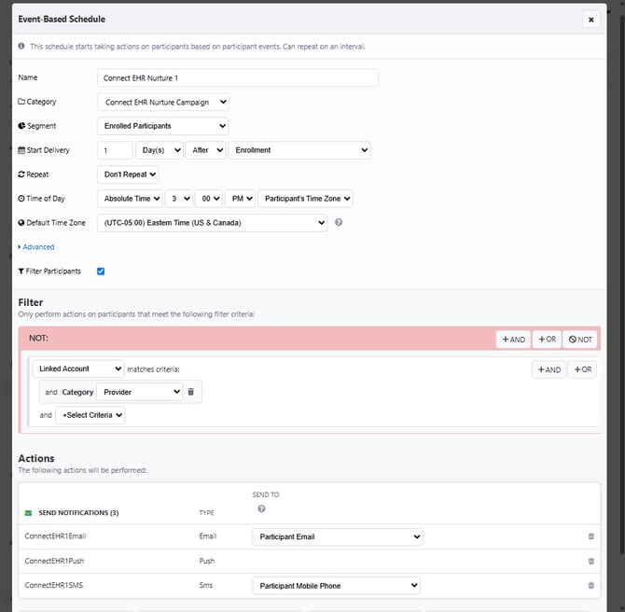Viewport: 625px width, 612px height.
Task: Open the Participant Email send-to dropdown
Action: (337, 537)
